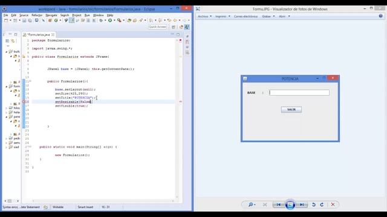Start the slideshow in the Photo Viewer
Image resolution: width=387 pixels, height=217 pixels.
pos(290,204)
